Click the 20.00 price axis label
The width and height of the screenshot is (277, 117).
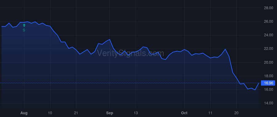point(268,63)
